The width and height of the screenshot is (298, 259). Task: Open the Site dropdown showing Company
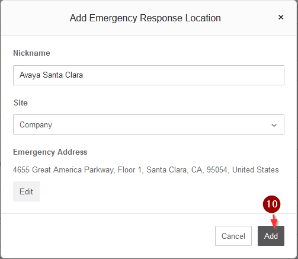[x=149, y=124]
